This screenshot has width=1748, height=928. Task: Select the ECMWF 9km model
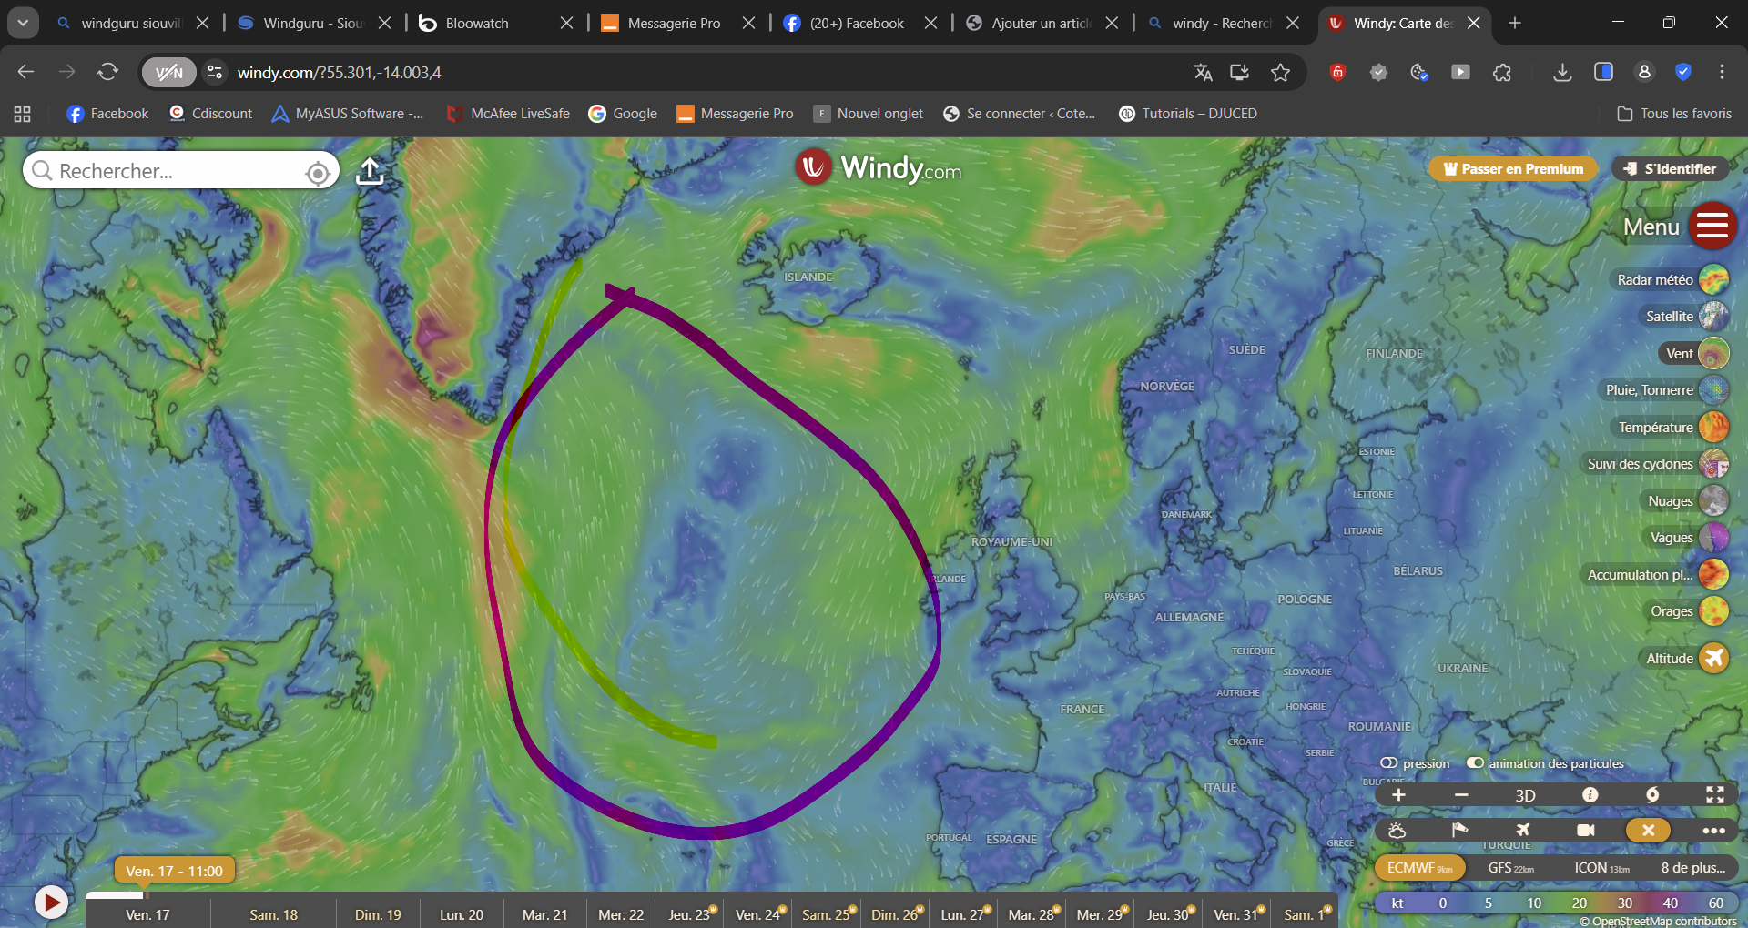[1419, 868]
